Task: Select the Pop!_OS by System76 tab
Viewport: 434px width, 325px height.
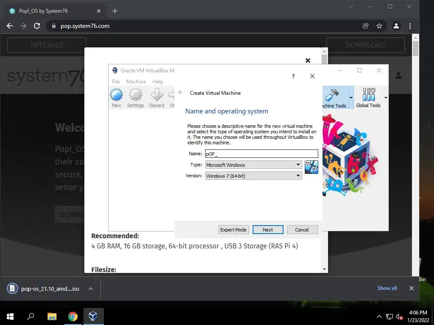Action: (55, 11)
